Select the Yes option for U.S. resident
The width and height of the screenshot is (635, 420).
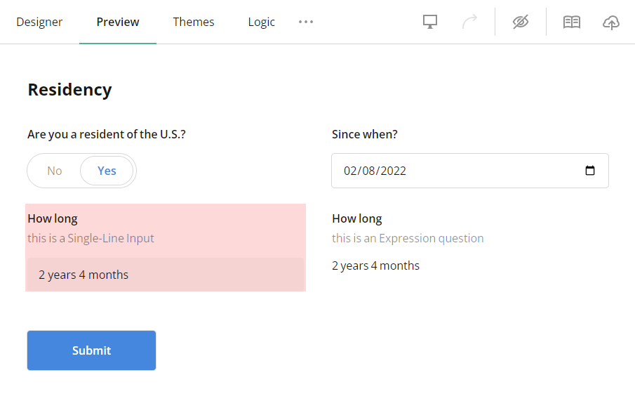tap(107, 171)
